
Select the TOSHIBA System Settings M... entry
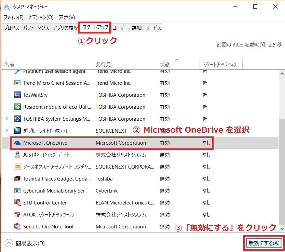pyautogui.click(x=57, y=119)
